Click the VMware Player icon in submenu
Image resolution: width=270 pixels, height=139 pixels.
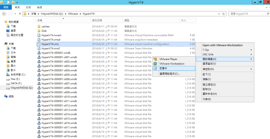tap(155, 59)
